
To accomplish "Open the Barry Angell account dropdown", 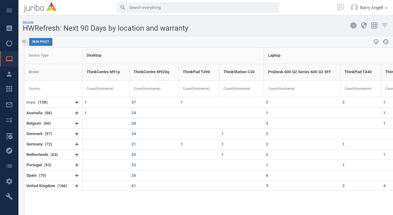I will pos(374,8).
